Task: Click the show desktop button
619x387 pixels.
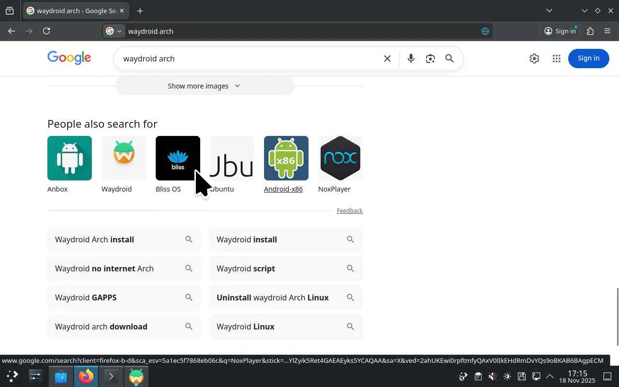Action: pyautogui.click(x=608, y=376)
